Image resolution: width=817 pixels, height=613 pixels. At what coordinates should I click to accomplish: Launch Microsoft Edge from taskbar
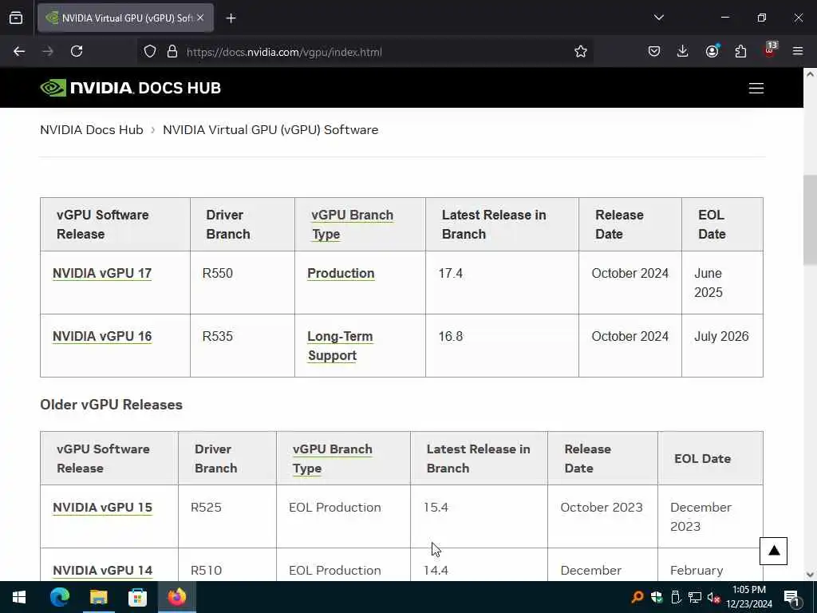(59, 597)
